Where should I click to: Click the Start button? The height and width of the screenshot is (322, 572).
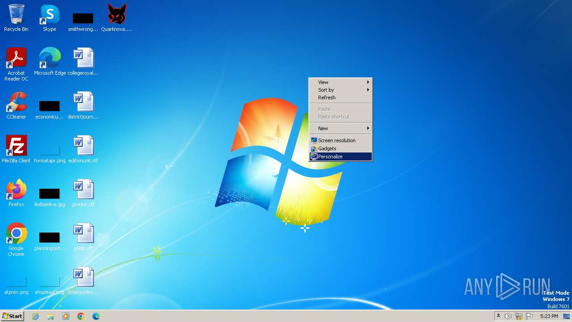[13, 316]
